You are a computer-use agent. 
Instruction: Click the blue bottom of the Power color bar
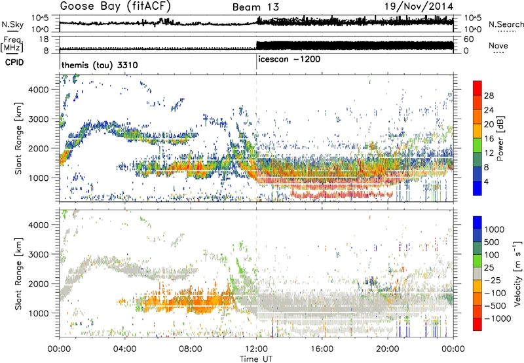pyautogui.click(x=477, y=188)
